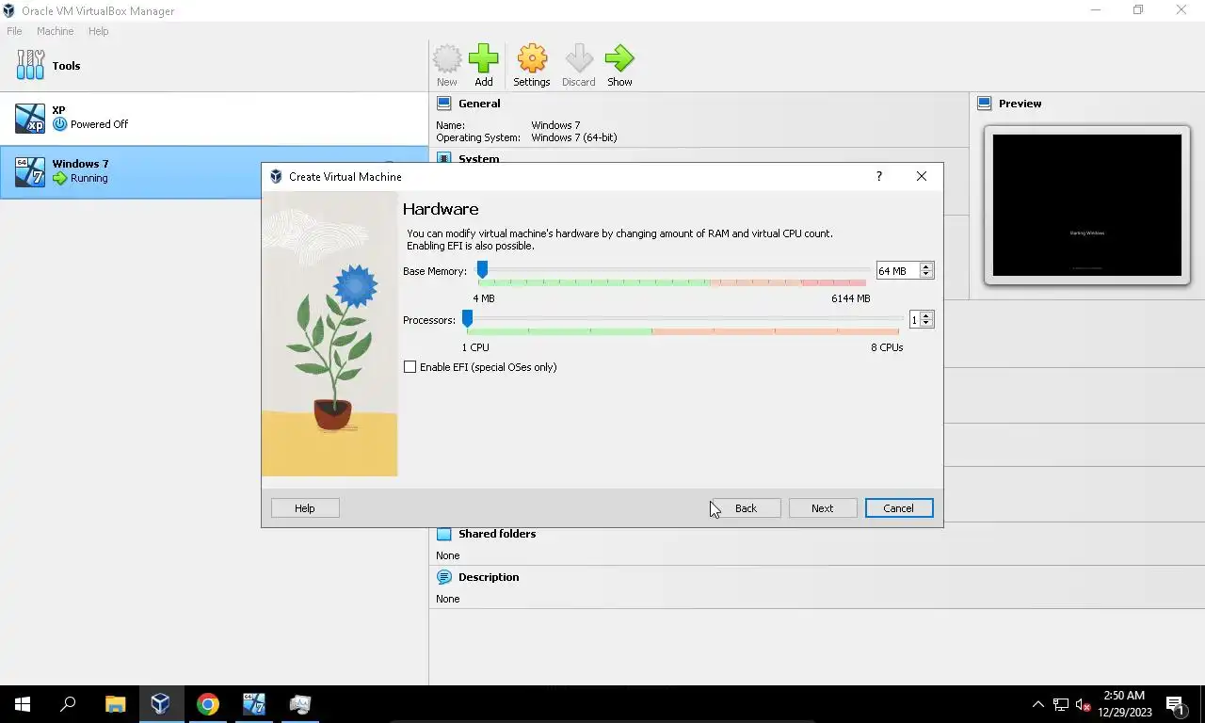
Task: Click the Preview section icon
Action: pyautogui.click(x=985, y=104)
